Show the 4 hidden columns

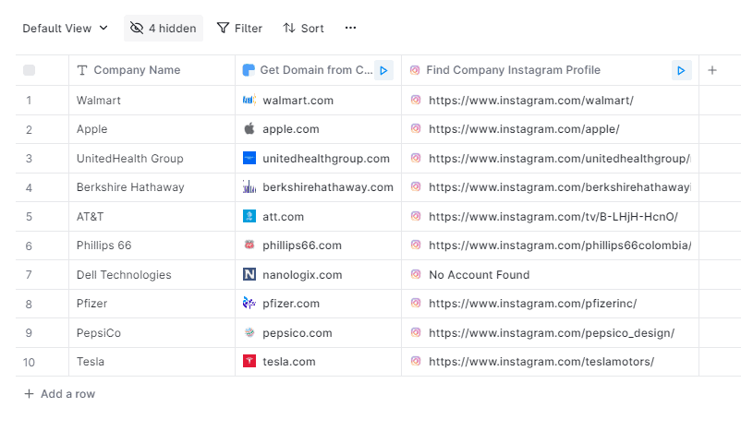point(164,29)
